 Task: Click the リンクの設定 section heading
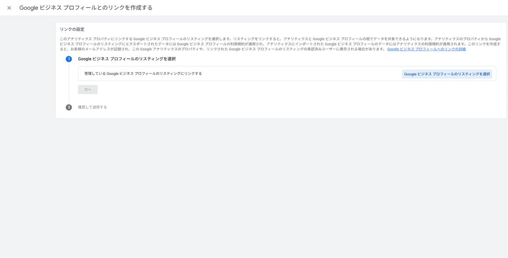[72, 29]
